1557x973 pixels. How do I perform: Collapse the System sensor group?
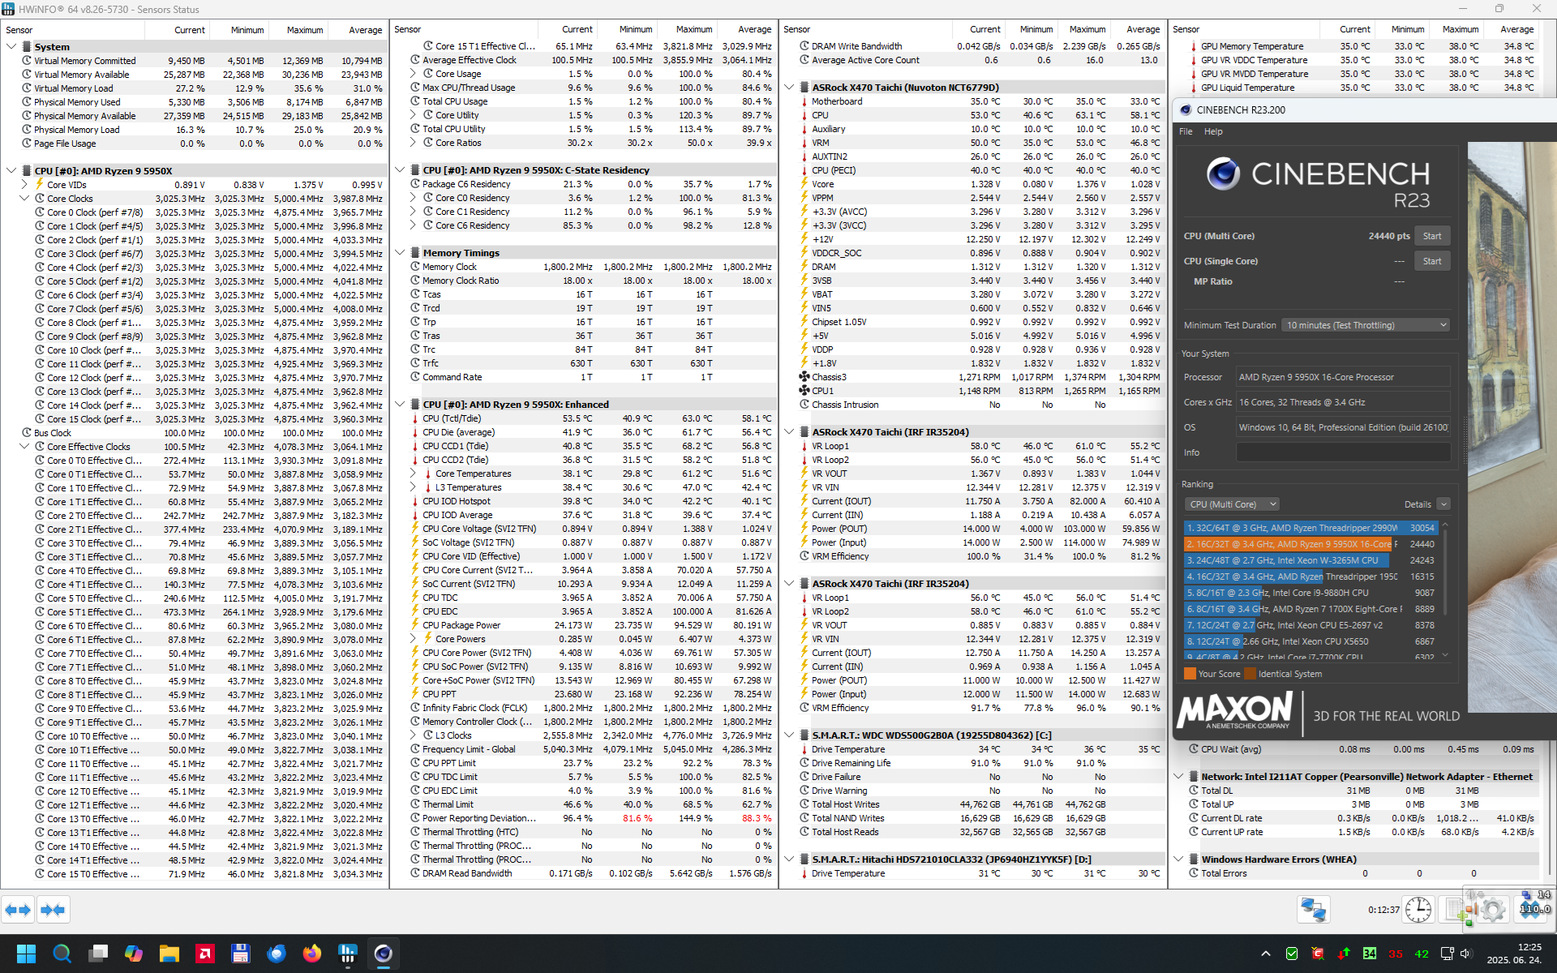(x=11, y=47)
